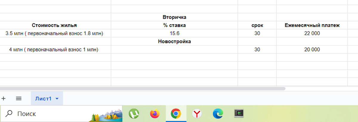Open uTorrent from the taskbar

click(134, 113)
